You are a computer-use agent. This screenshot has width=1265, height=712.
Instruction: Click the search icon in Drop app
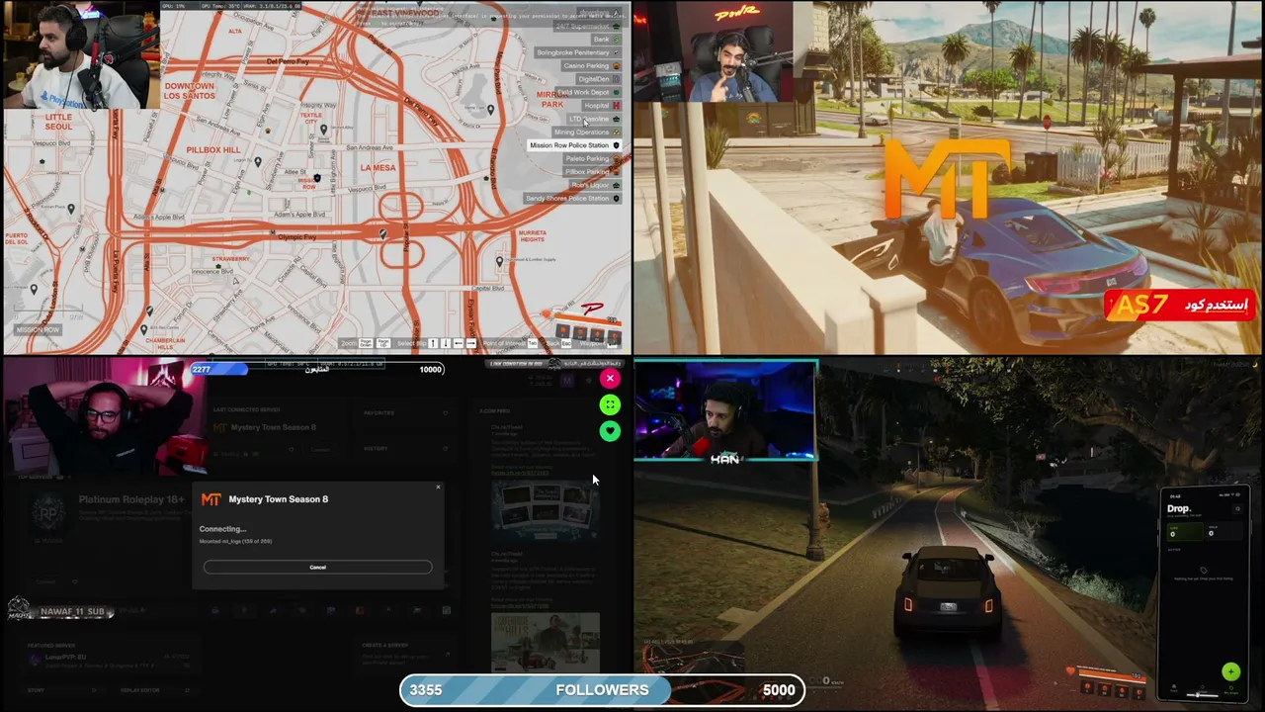(1237, 509)
